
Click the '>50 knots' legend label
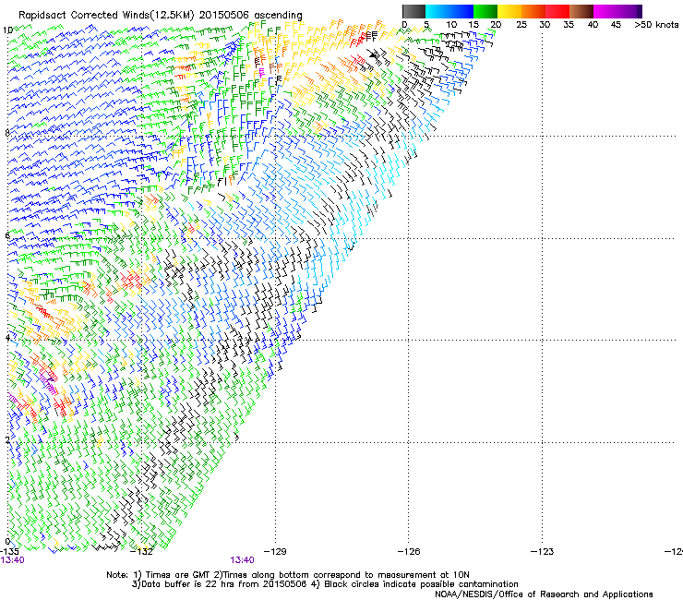click(656, 25)
